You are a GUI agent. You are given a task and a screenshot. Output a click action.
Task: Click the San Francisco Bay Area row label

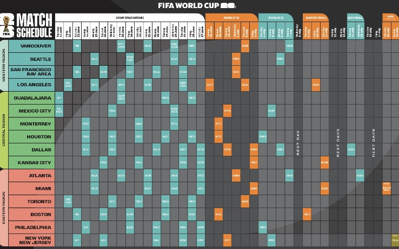tap(31, 72)
